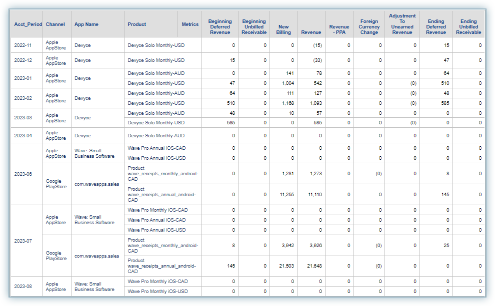Click the 2023-06 account period cell
Image resolution: width=495 pixels, height=306 pixels.
(23, 174)
